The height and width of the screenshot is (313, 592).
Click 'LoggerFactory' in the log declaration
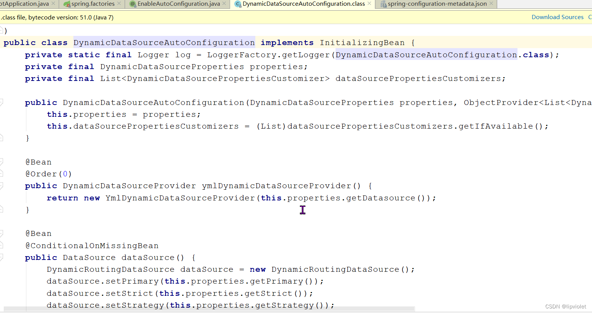tap(242, 55)
